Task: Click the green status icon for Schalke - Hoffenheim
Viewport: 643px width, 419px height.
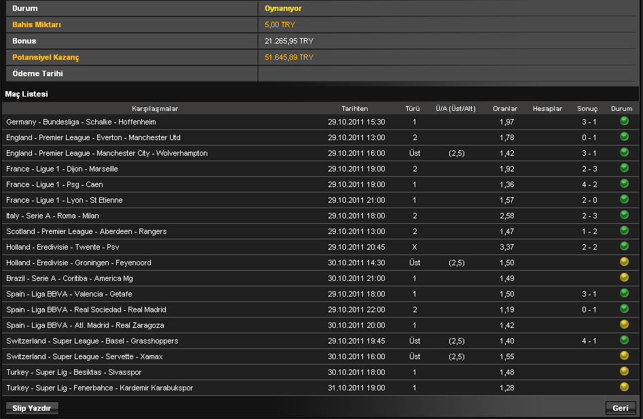Action: pos(624,121)
